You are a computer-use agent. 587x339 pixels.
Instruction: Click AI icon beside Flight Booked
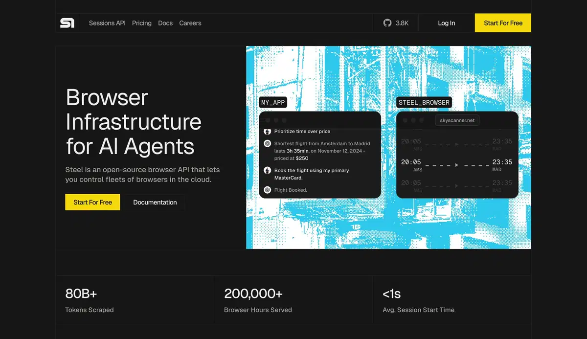click(x=267, y=190)
